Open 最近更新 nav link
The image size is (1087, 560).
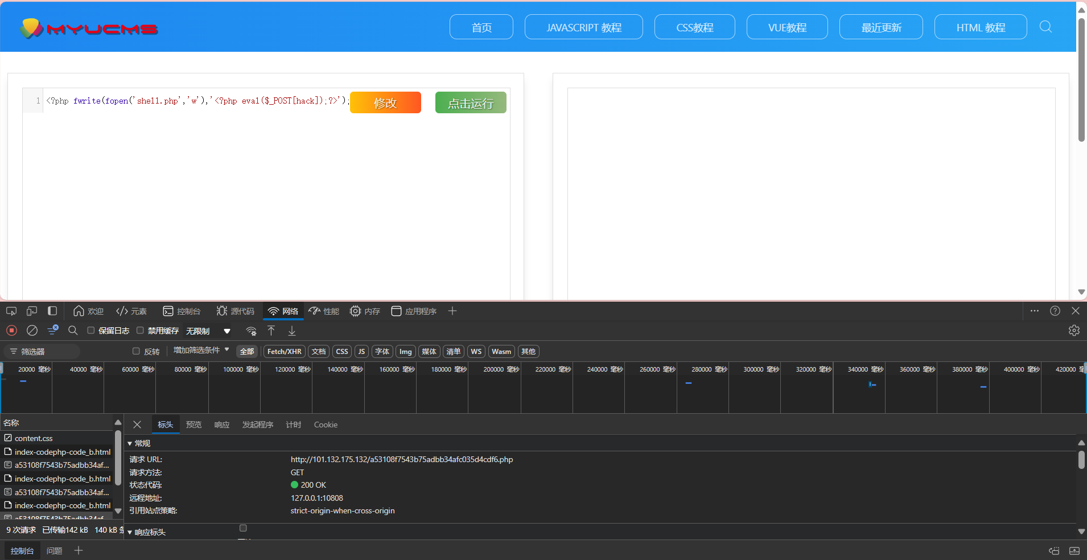881,27
